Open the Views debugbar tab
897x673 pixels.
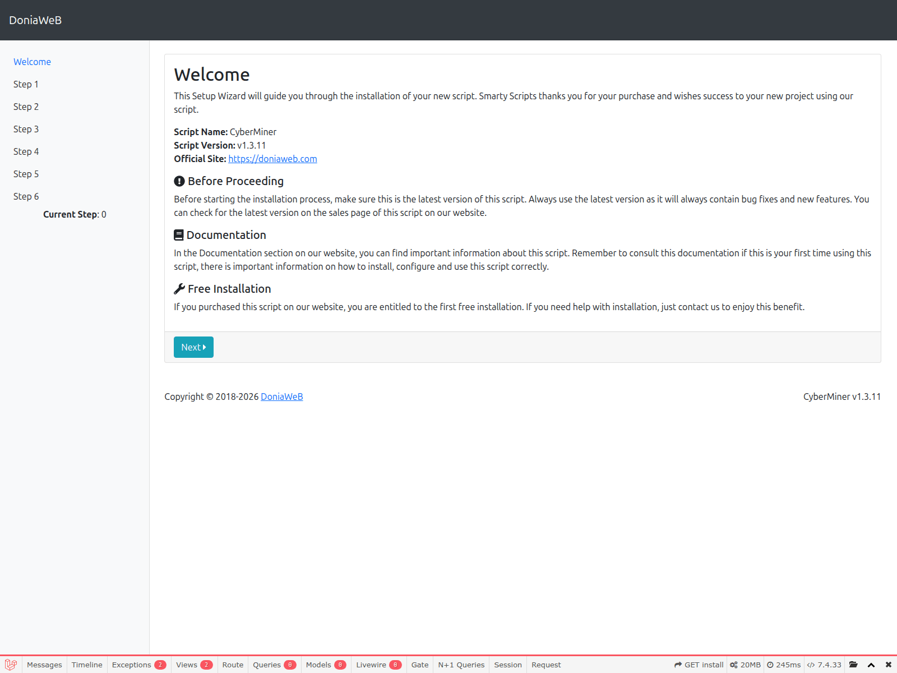tap(194, 665)
